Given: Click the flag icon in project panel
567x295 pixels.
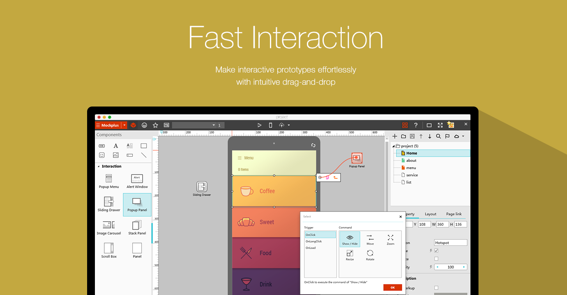Looking at the screenshot, I should [447, 136].
